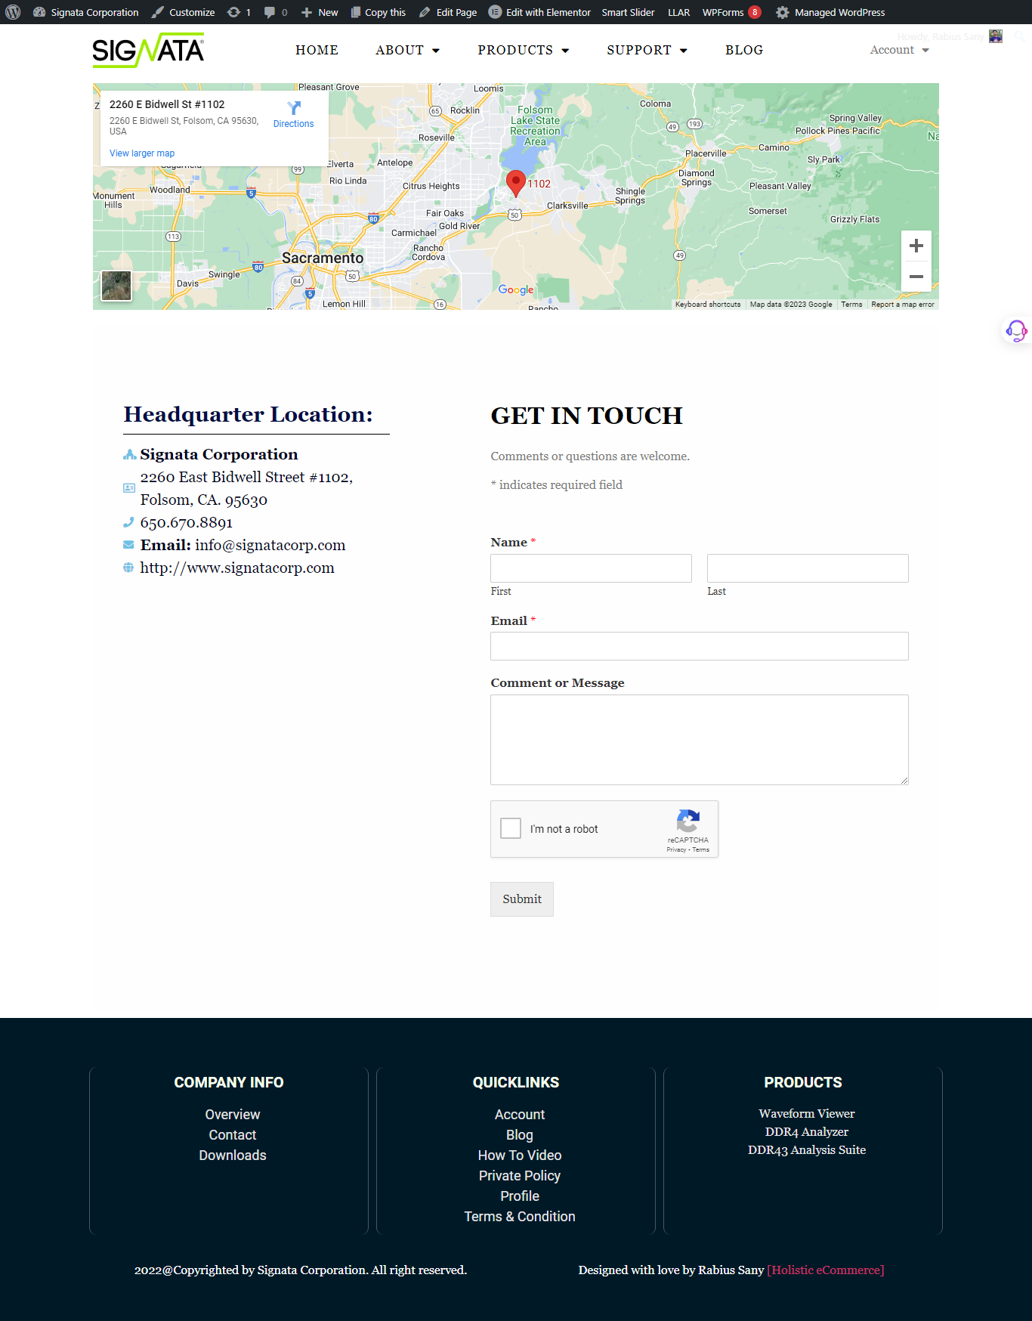Image resolution: width=1032 pixels, height=1321 pixels.
Task: Click View larger map link
Action: pos(142,153)
